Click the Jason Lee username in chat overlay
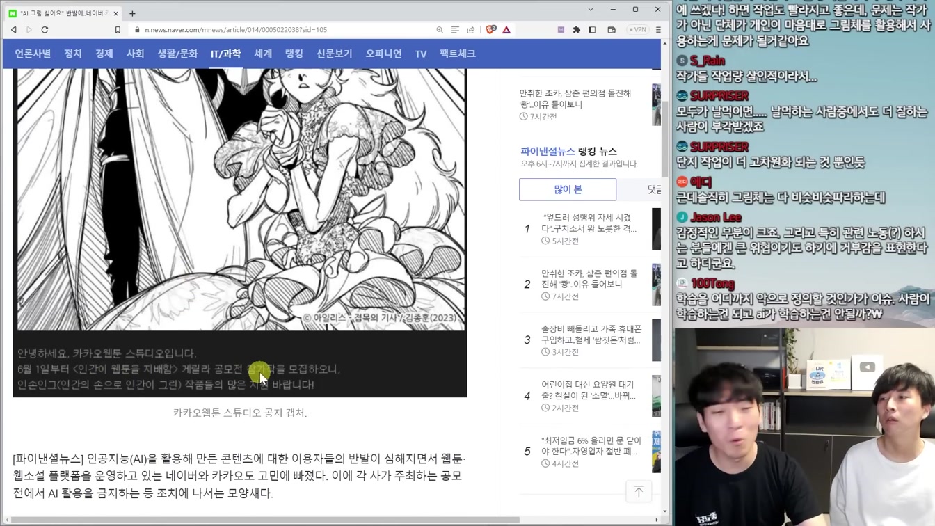The height and width of the screenshot is (526, 935). coord(716,217)
